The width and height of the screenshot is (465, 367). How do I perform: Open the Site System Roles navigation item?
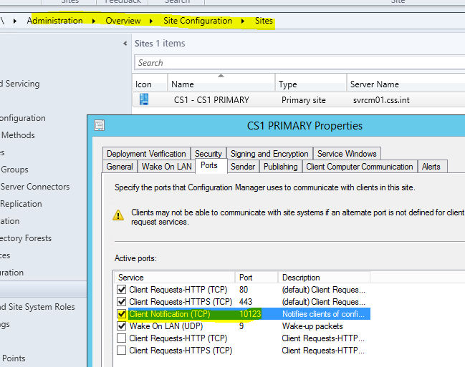click(x=37, y=307)
